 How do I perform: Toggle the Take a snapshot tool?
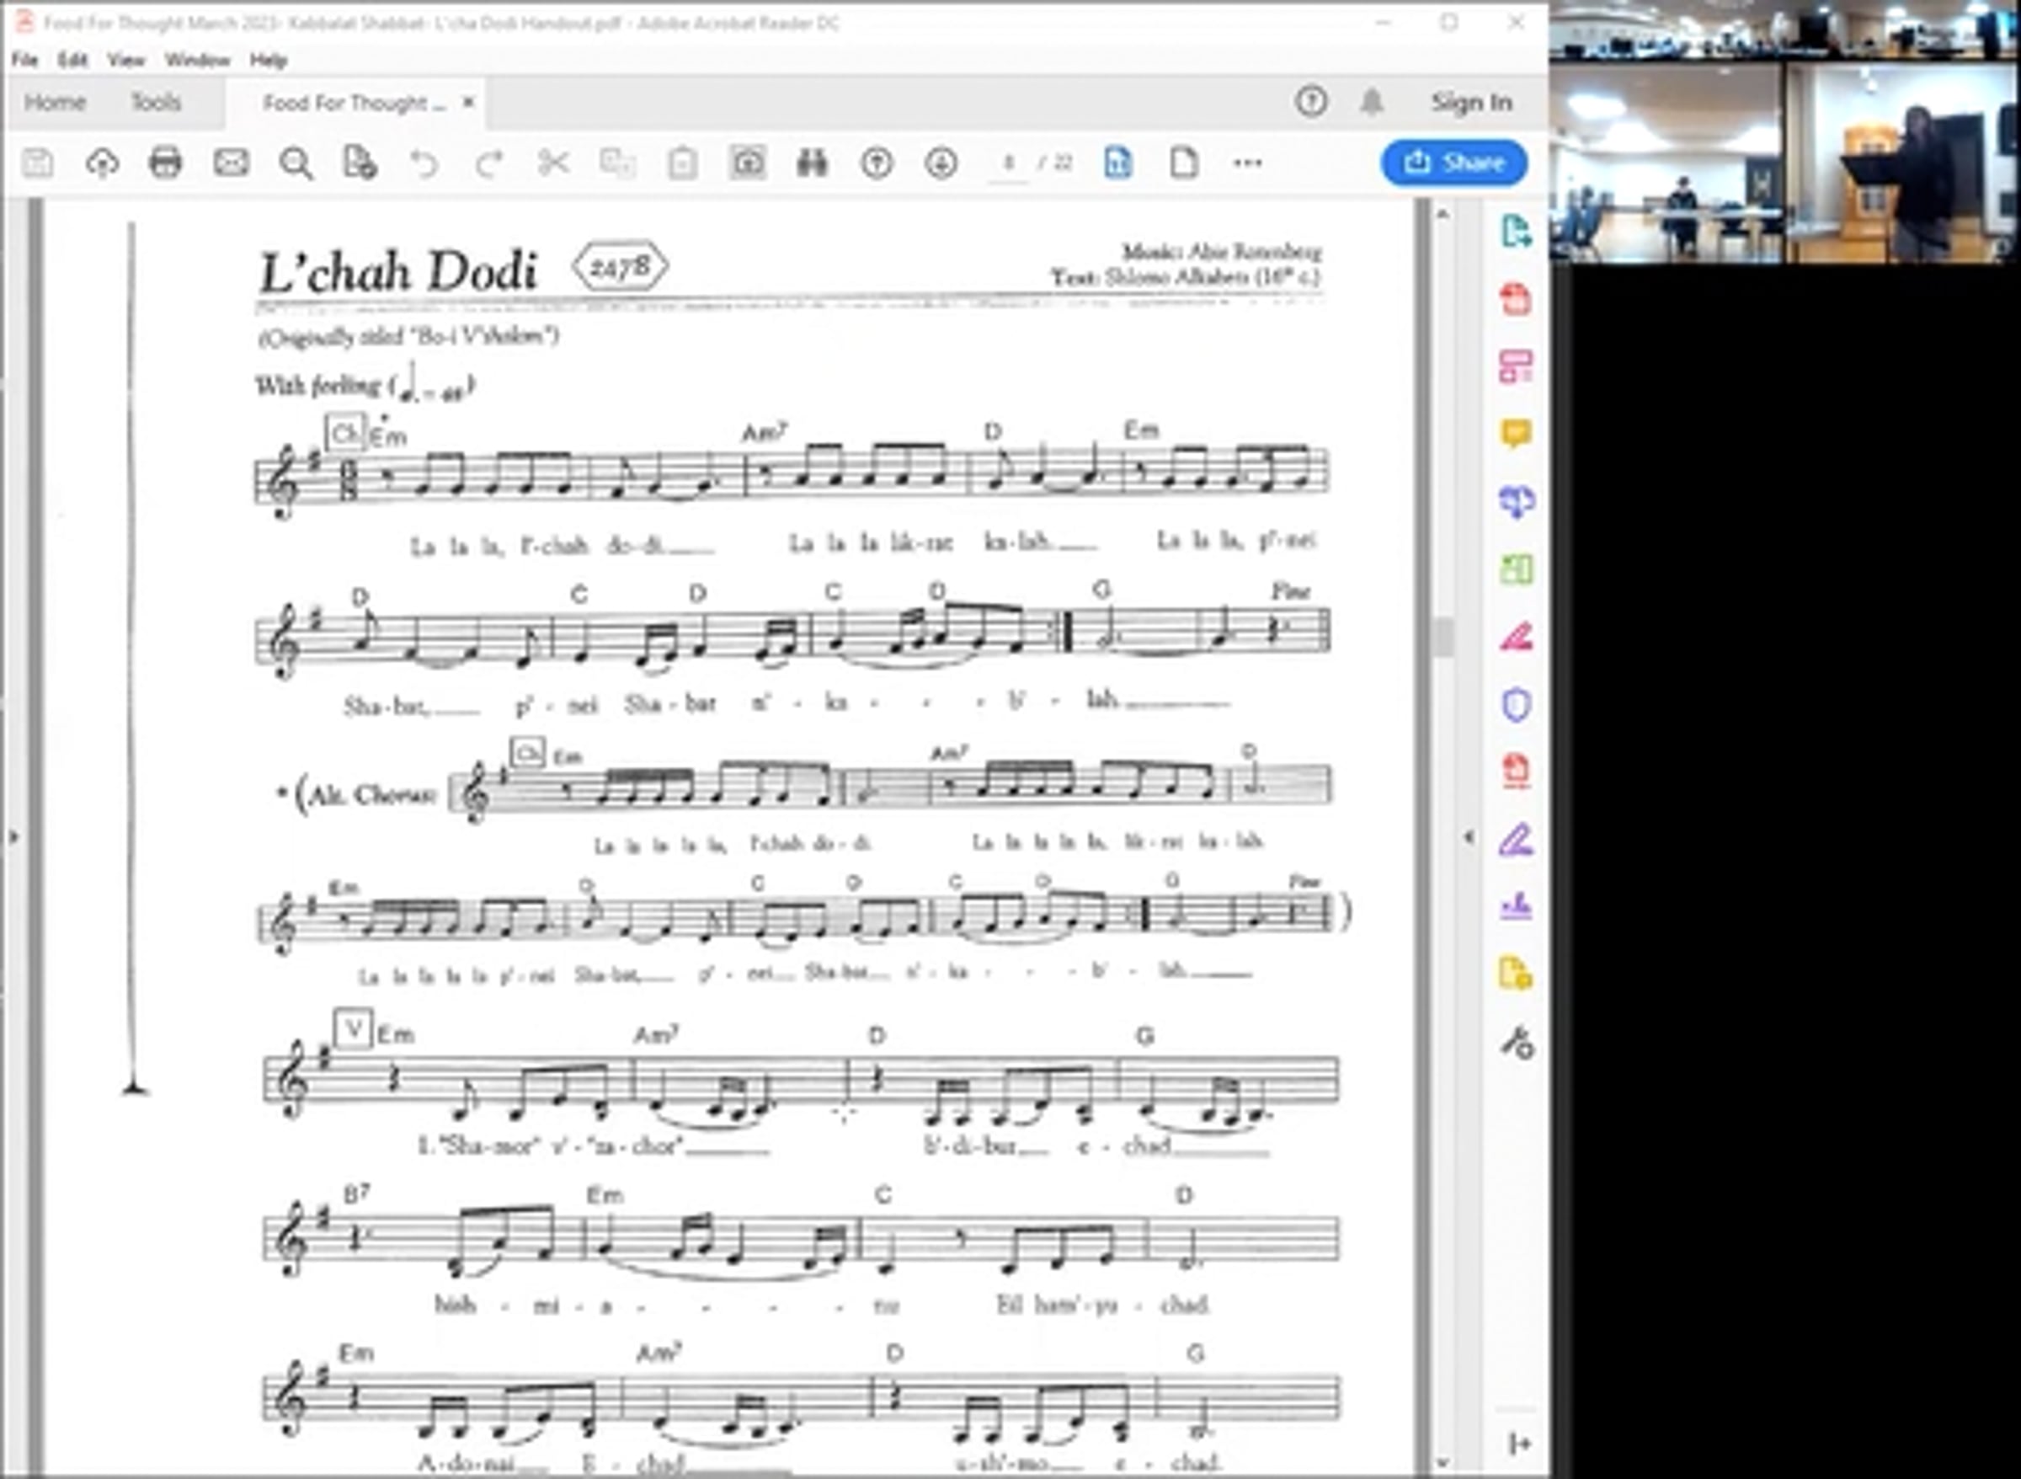(748, 163)
